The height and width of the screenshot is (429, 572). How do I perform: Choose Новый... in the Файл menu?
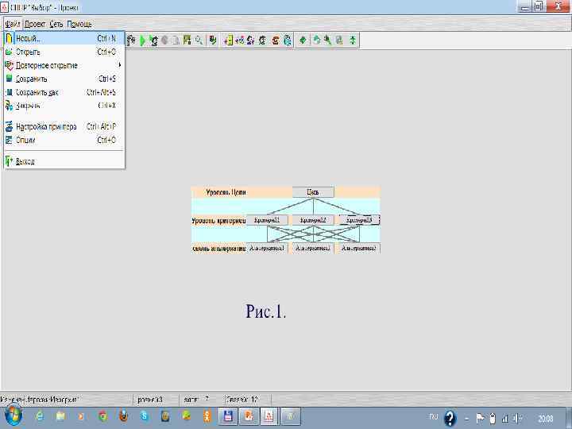tap(64, 38)
